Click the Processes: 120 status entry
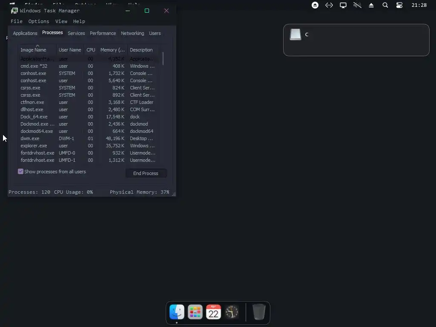 (29, 192)
